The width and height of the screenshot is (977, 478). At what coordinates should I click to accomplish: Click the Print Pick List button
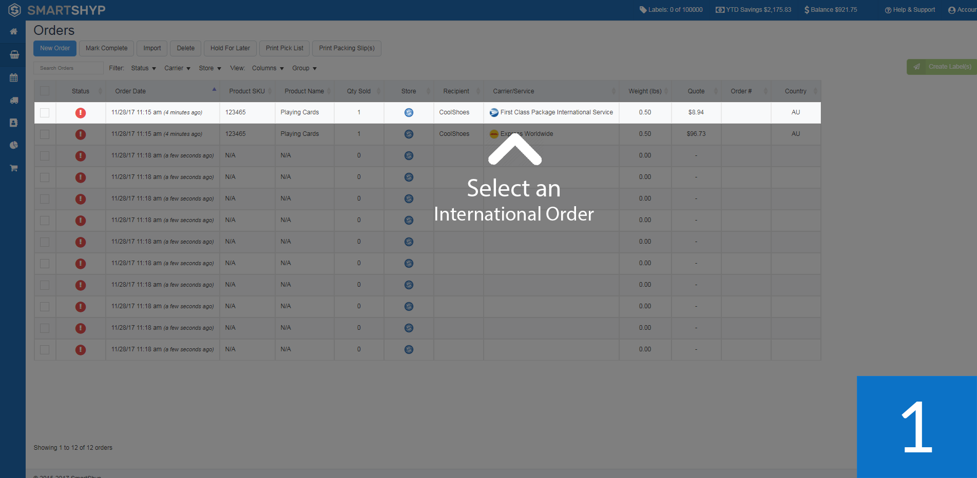point(284,48)
